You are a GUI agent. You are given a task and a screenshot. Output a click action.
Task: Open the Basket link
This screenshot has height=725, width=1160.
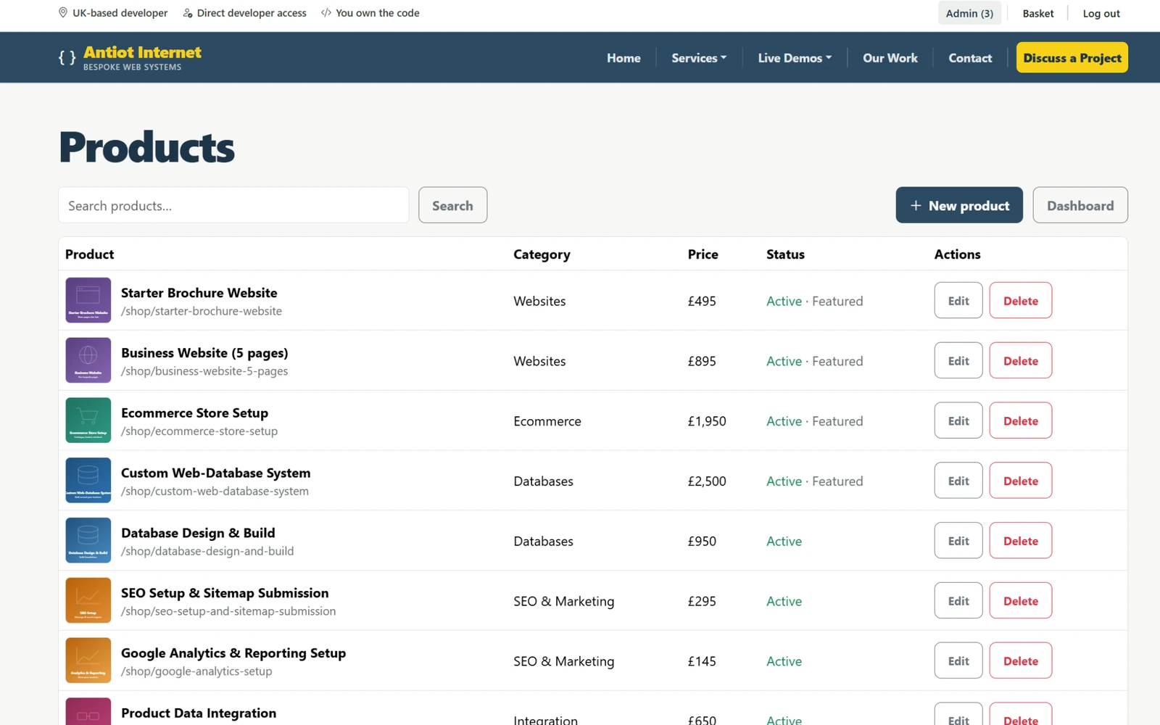coord(1038,13)
